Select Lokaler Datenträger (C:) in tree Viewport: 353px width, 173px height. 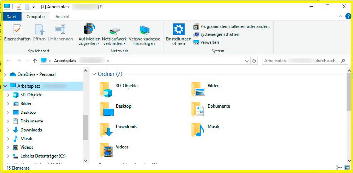(x=43, y=156)
